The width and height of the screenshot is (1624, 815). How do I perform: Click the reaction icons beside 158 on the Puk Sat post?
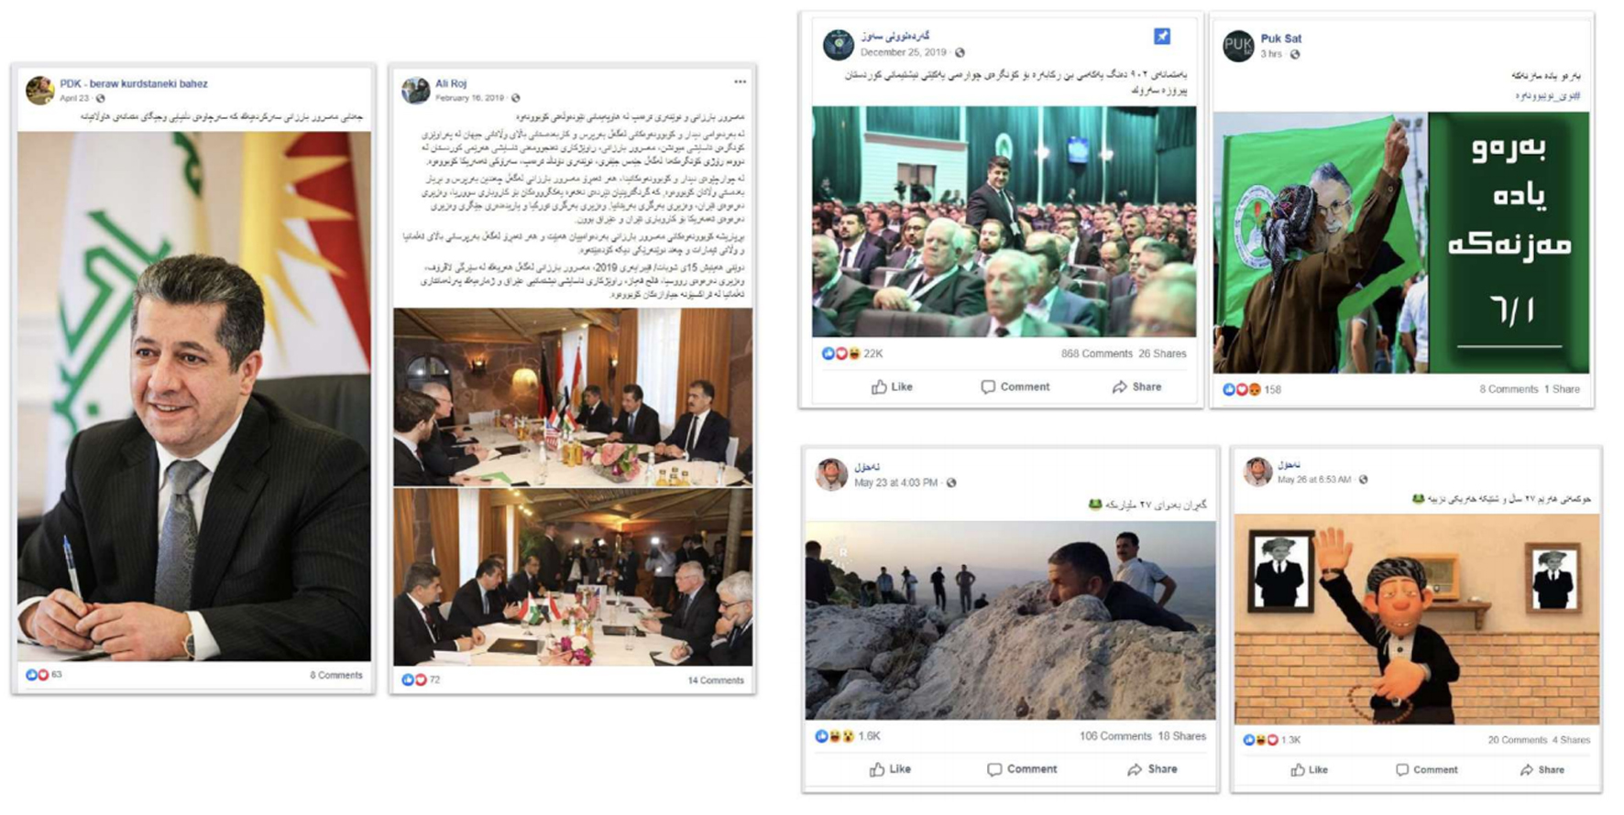tap(1242, 389)
